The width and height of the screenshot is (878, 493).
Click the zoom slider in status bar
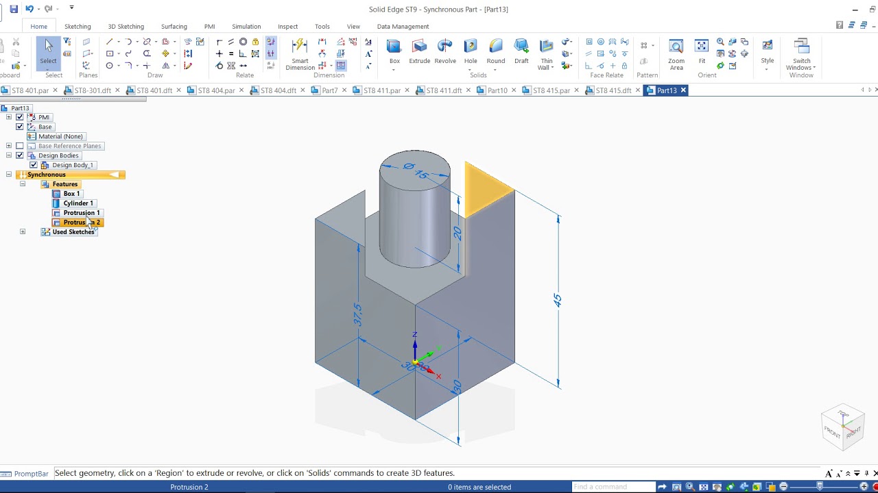tap(819, 487)
